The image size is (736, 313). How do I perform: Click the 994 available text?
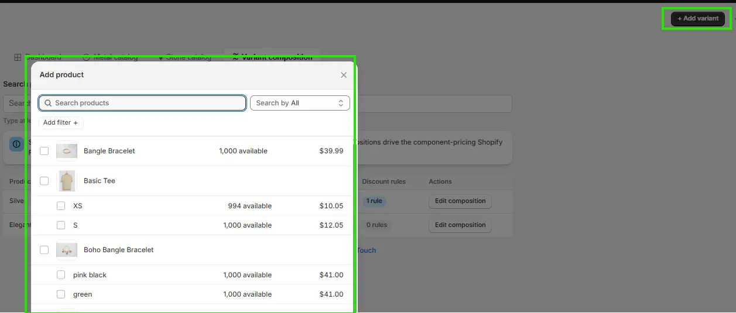[250, 206]
